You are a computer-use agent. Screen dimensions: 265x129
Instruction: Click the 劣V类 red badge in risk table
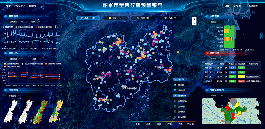tap(241, 81)
